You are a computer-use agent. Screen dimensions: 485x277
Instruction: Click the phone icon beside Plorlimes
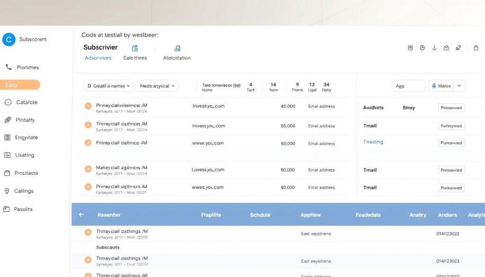coord(8,67)
